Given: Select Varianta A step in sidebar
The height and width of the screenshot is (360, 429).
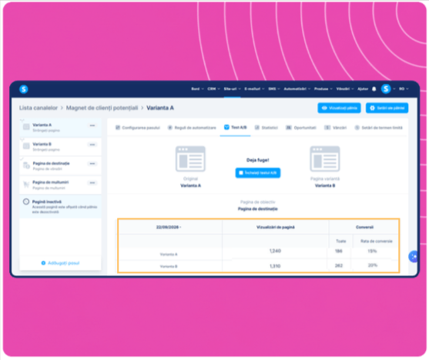Looking at the screenshot, I should [x=60, y=128].
